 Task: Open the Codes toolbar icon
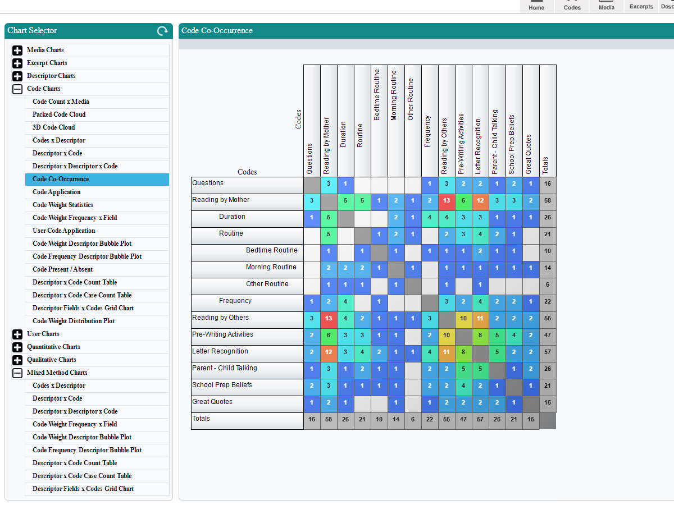click(572, 6)
